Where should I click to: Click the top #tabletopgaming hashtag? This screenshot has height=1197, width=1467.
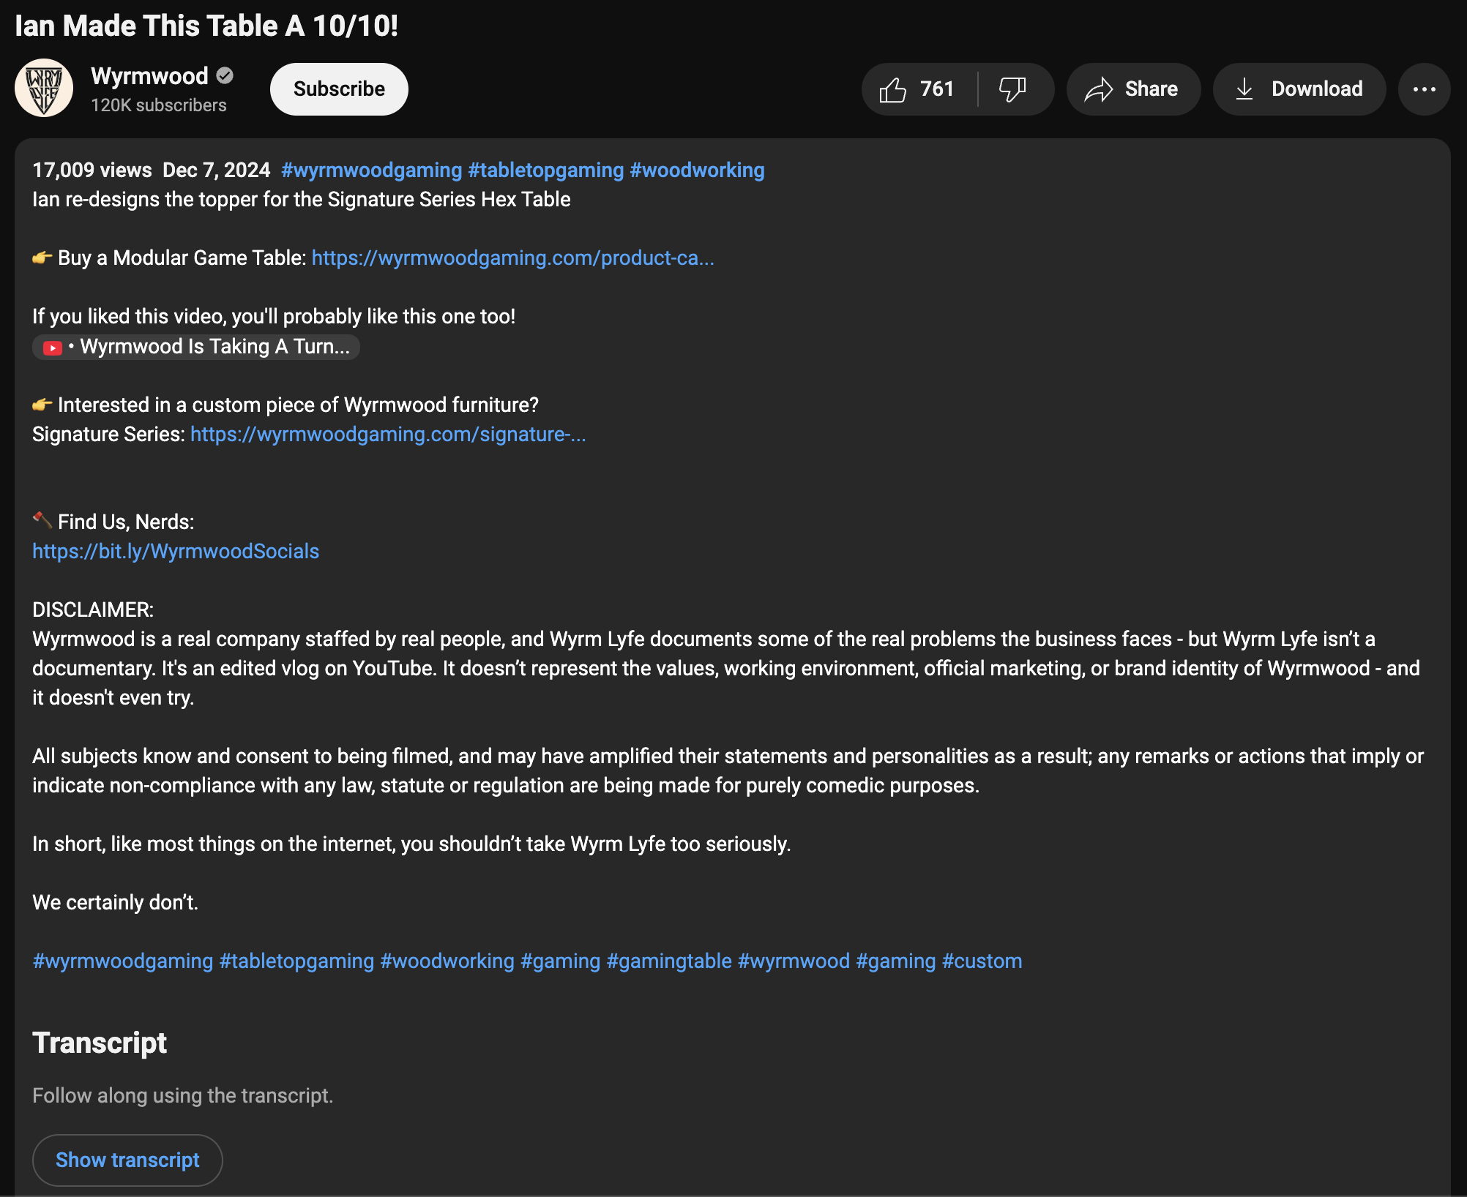[545, 170]
